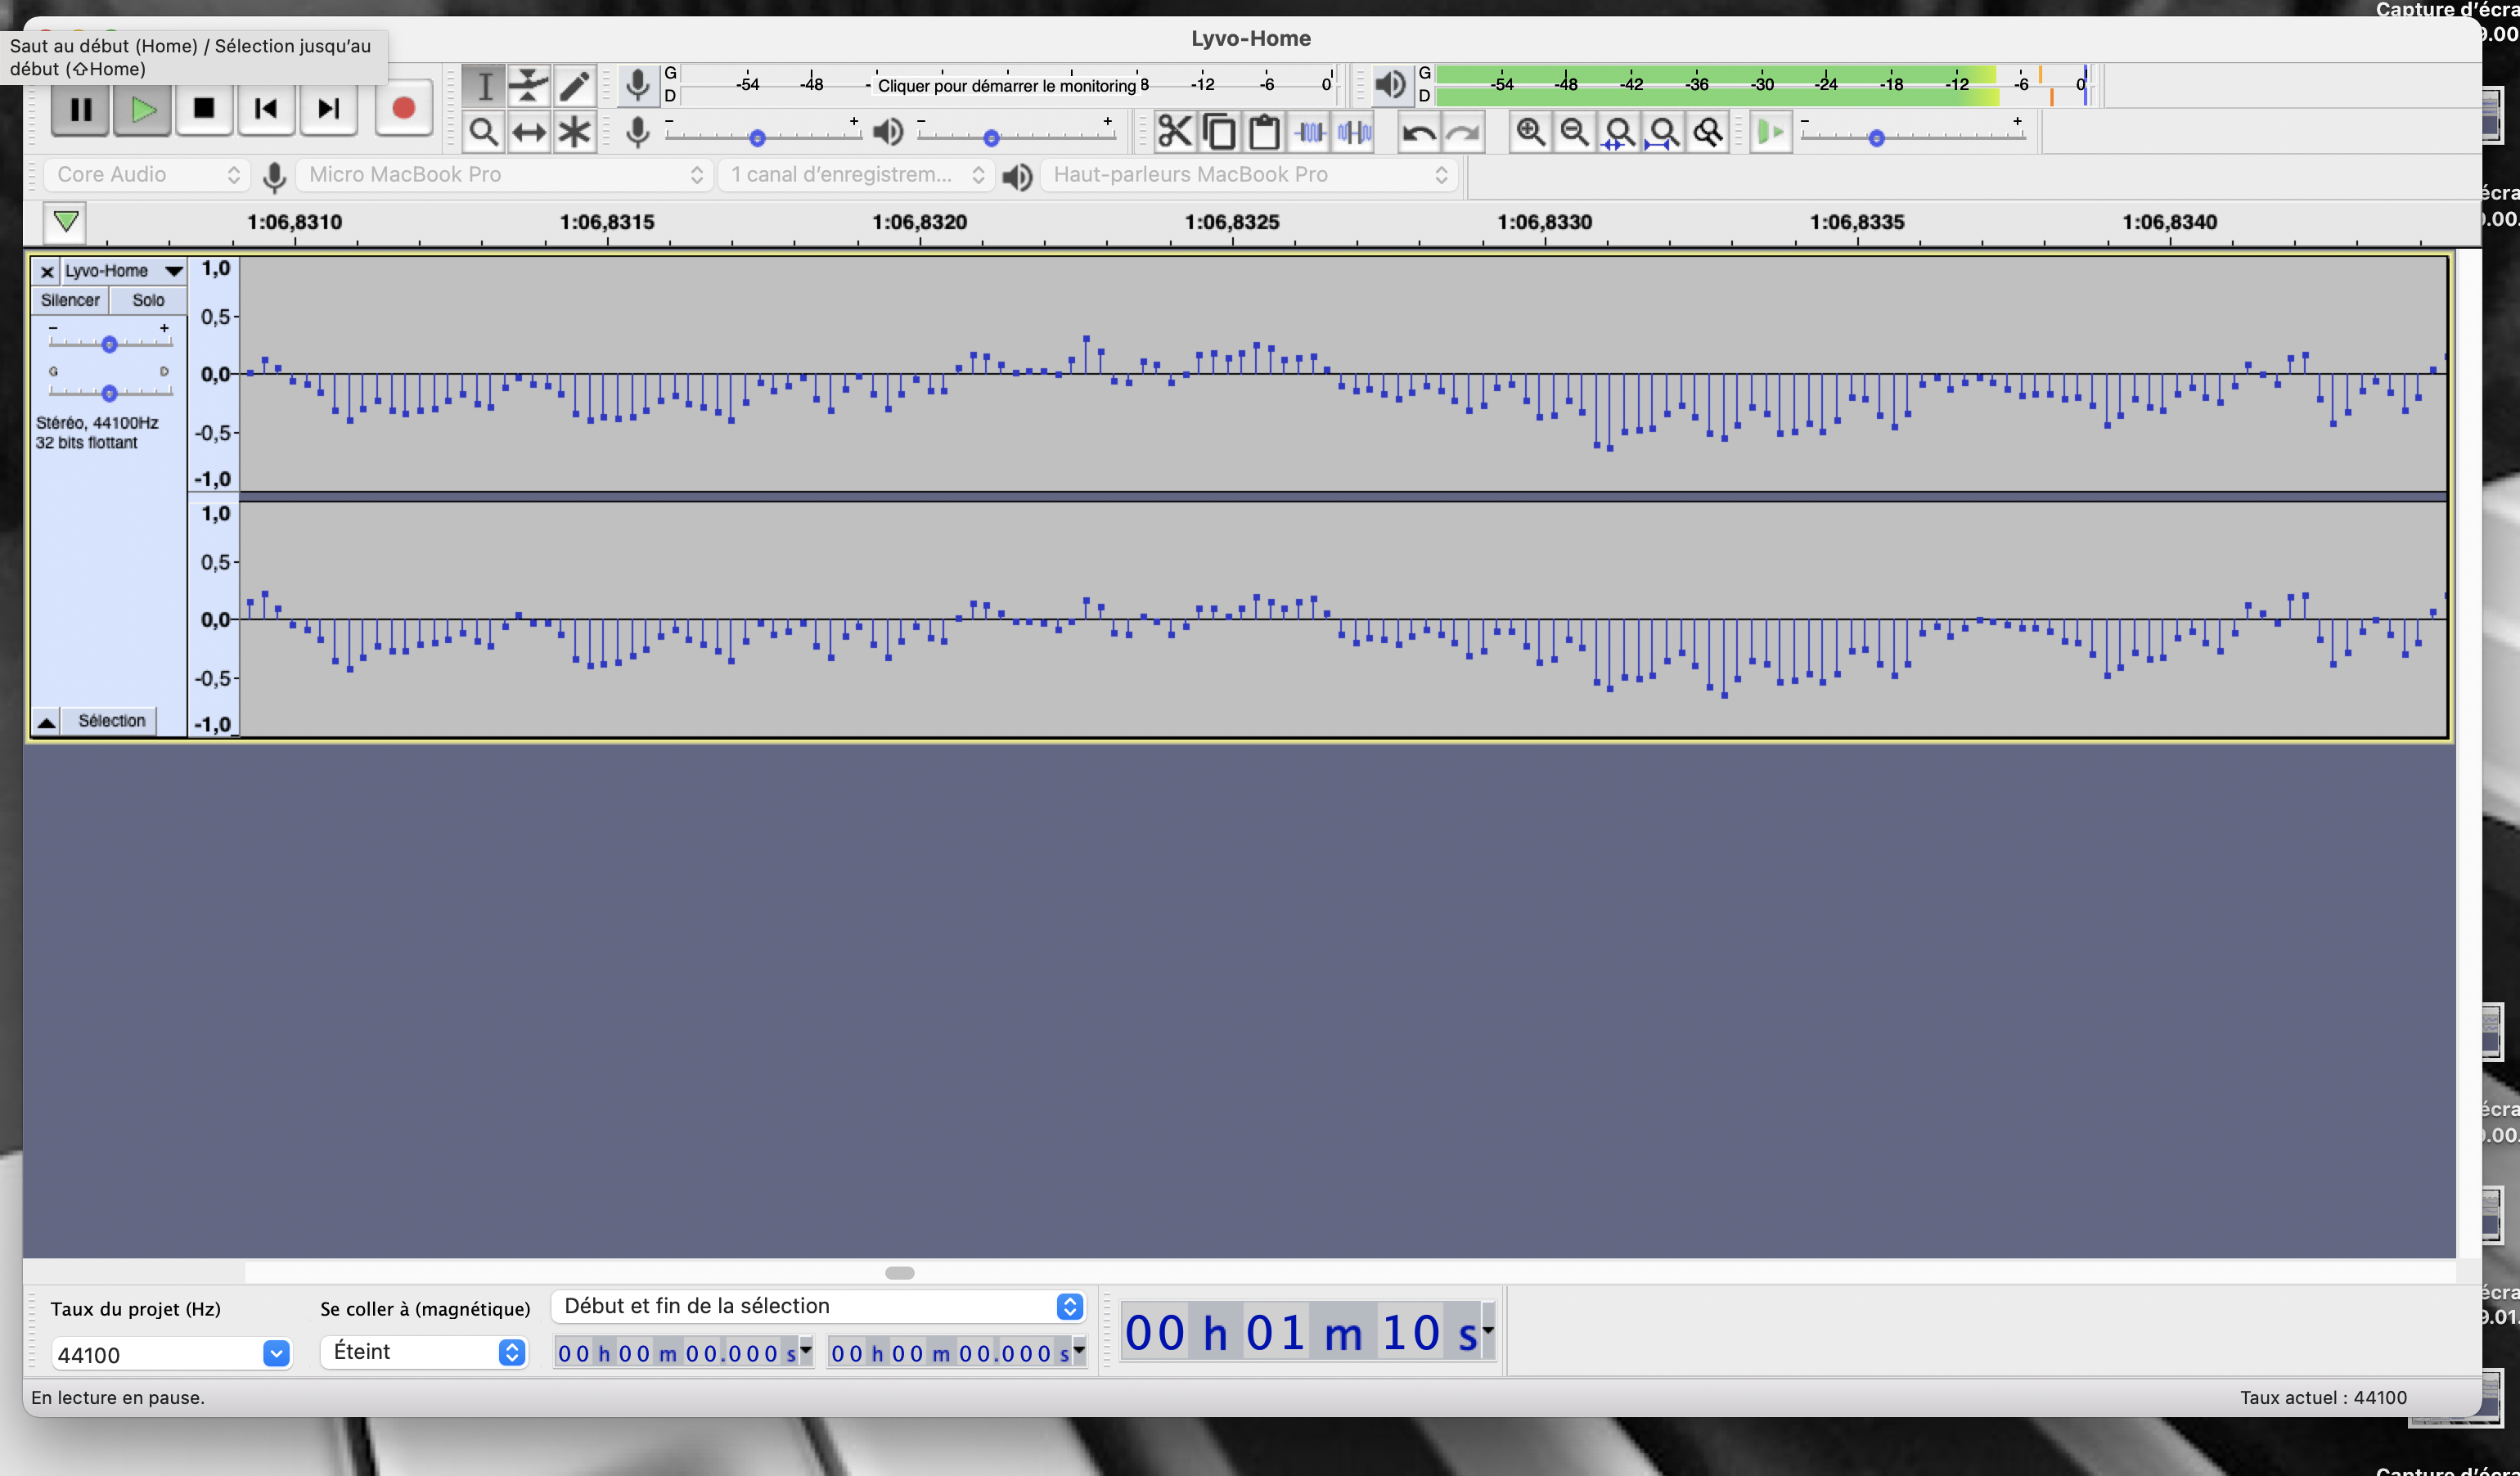Select the Draw pencil tool
Viewport: 2520px width, 1476px height.
click(574, 85)
